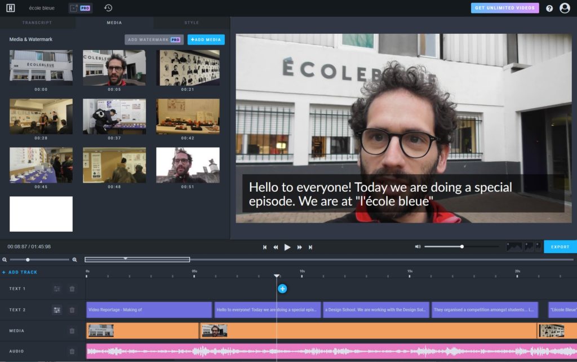Viewport: 577px width, 362px height.
Task: Select the portrait aspect ratio icon
Action: tap(538, 246)
